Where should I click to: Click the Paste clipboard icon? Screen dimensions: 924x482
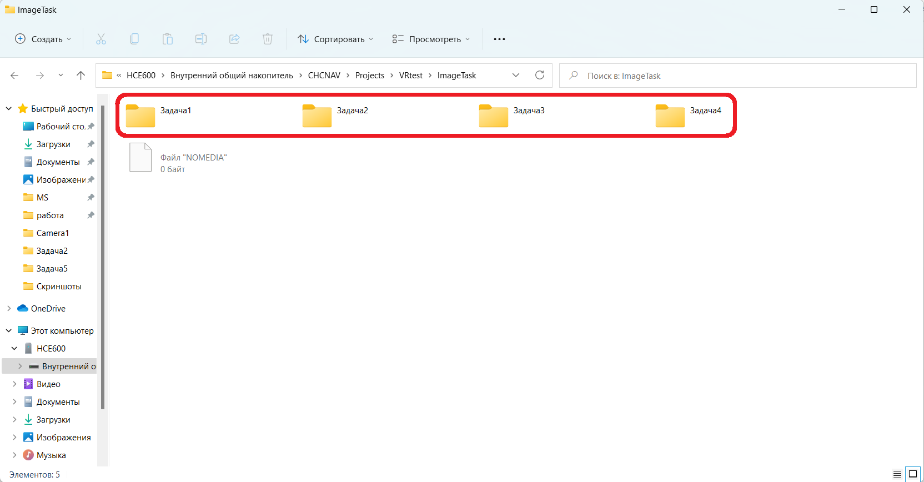point(168,39)
